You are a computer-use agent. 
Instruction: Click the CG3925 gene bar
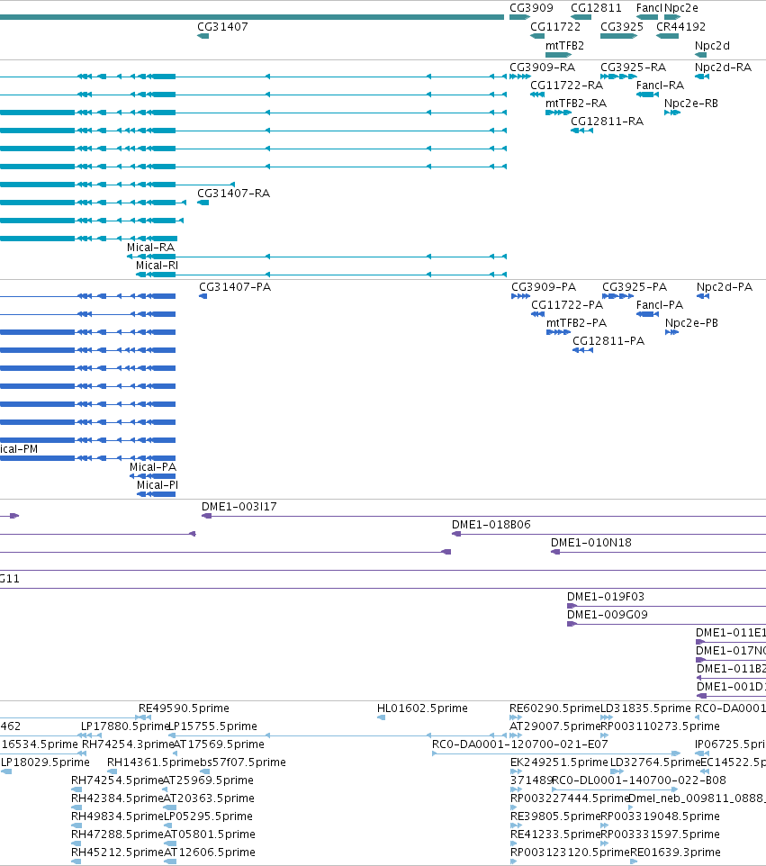pos(618,36)
